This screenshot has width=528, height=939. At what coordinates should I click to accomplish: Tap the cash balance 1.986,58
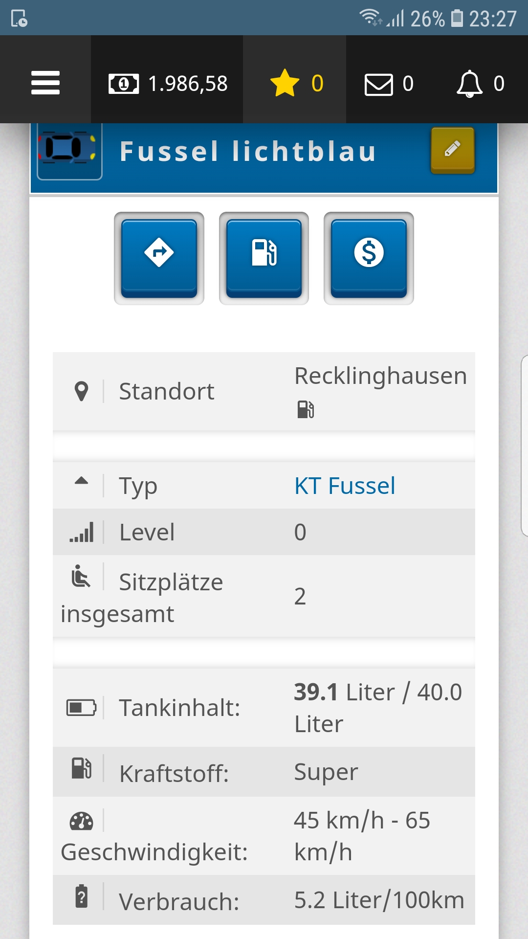click(x=168, y=84)
